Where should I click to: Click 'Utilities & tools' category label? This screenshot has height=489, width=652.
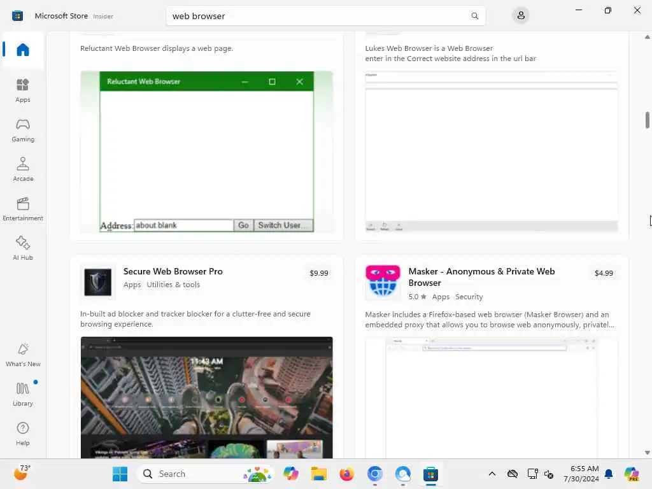pos(173,285)
